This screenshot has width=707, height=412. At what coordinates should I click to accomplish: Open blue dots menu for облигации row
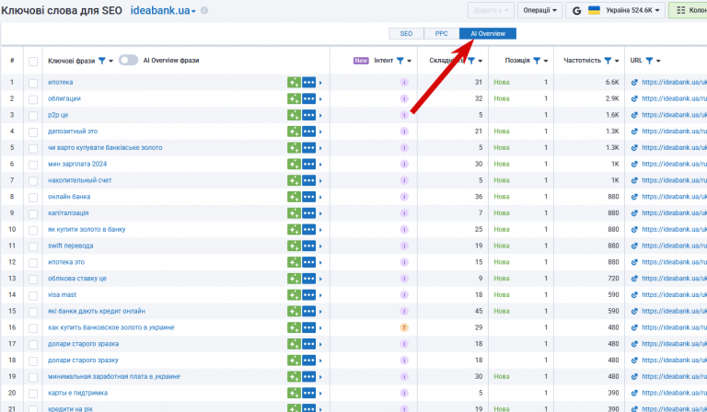(309, 98)
